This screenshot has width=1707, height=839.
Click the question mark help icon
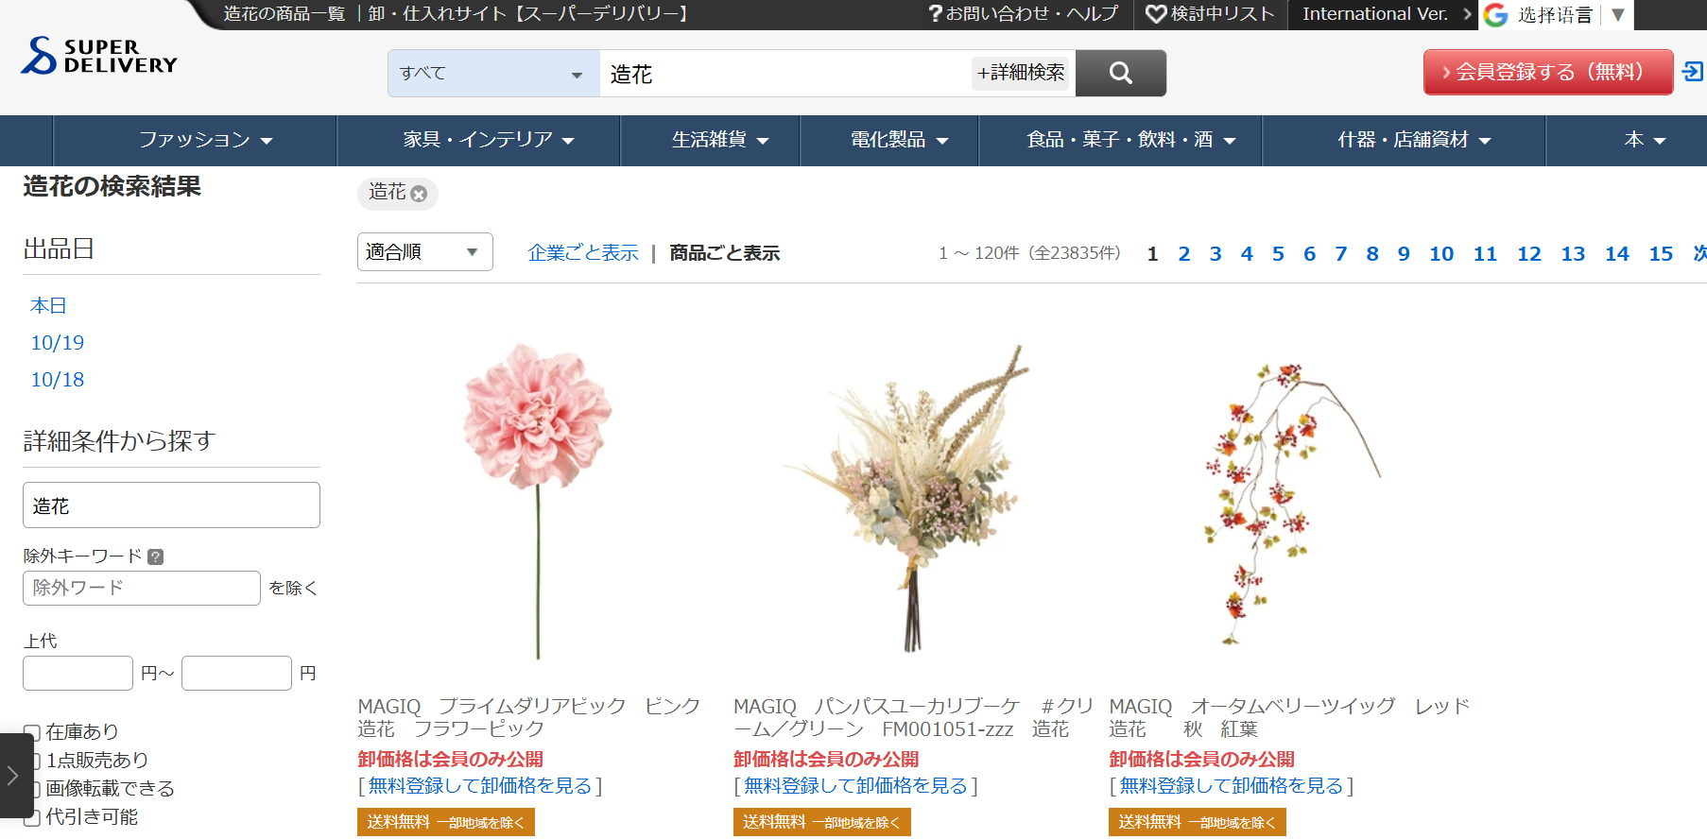[935, 14]
